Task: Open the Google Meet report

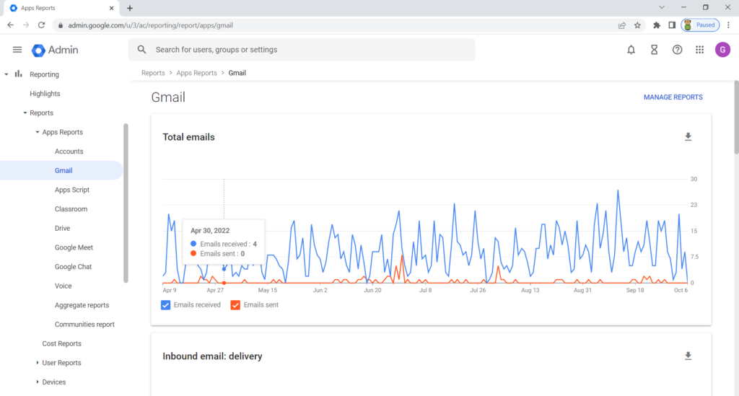Action: coord(74,247)
